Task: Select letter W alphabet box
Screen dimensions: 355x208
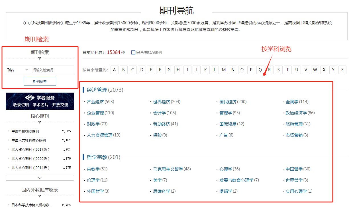Action: click(x=315, y=70)
